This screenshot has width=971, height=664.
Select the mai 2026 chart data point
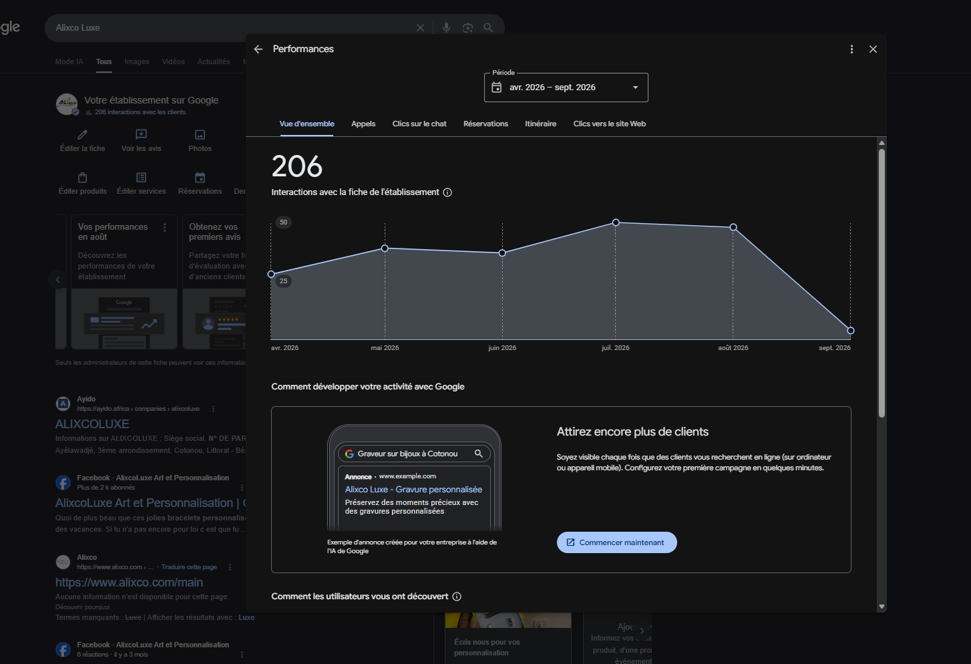385,248
